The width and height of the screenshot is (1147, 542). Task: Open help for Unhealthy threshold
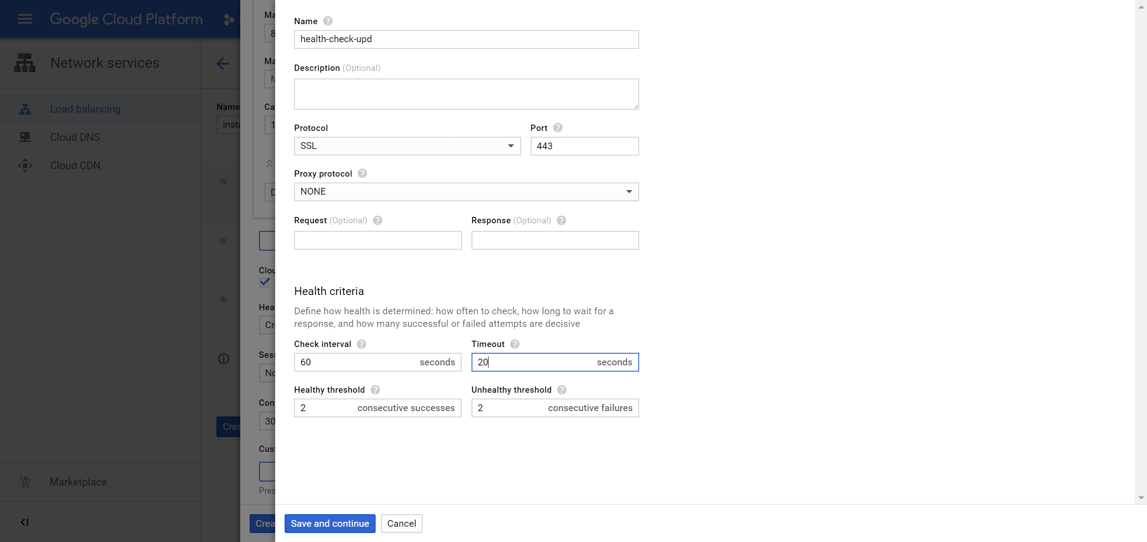pos(562,390)
